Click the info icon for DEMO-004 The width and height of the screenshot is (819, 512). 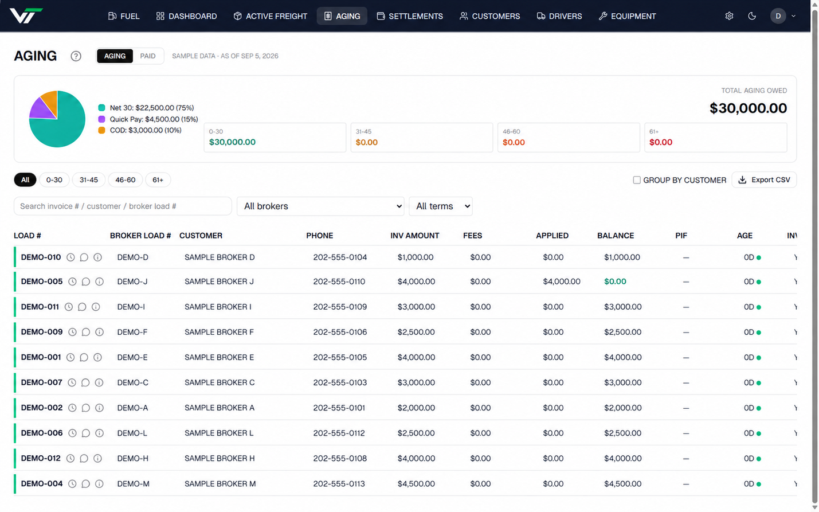coord(99,484)
